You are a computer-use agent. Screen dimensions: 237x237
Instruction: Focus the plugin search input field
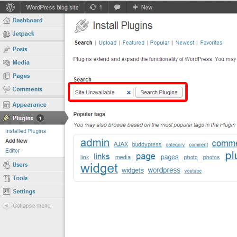click(103, 92)
